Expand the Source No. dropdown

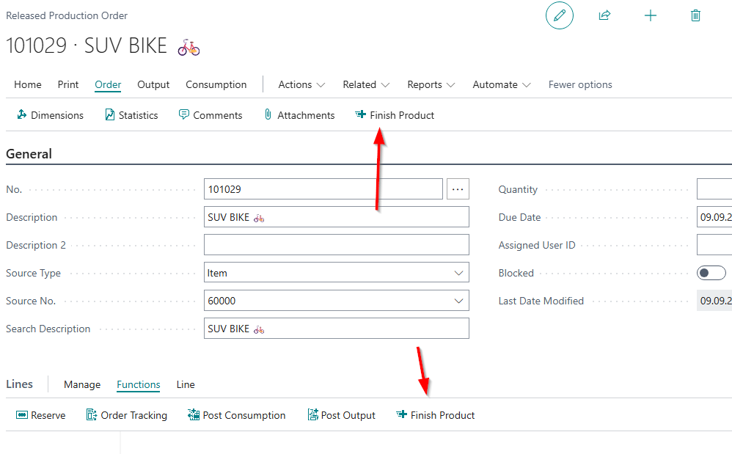point(459,301)
